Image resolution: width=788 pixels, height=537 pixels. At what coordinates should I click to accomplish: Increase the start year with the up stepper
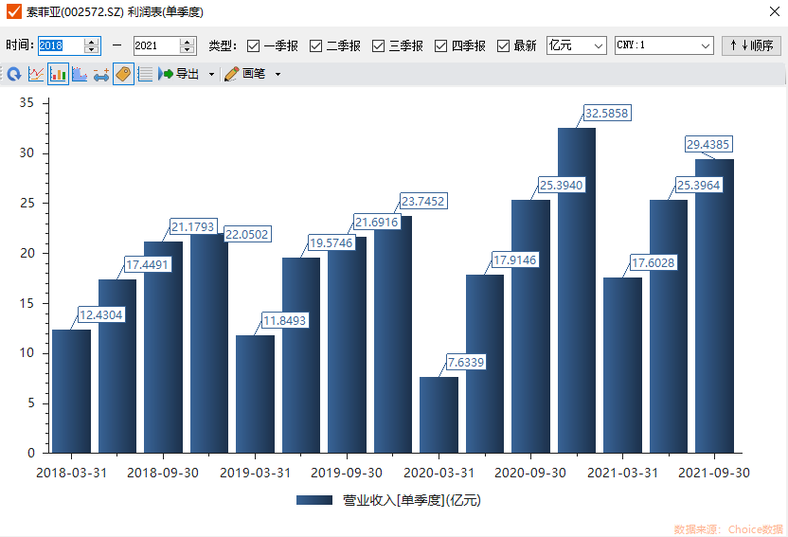92,42
